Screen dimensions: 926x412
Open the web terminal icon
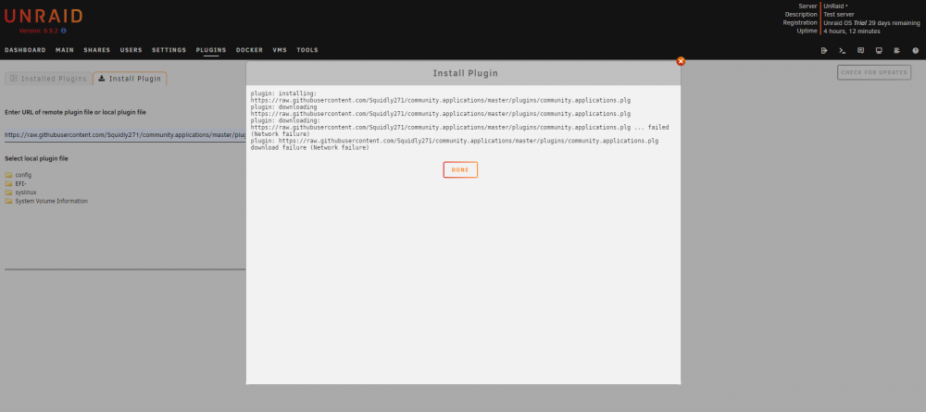(x=843, y=50)
